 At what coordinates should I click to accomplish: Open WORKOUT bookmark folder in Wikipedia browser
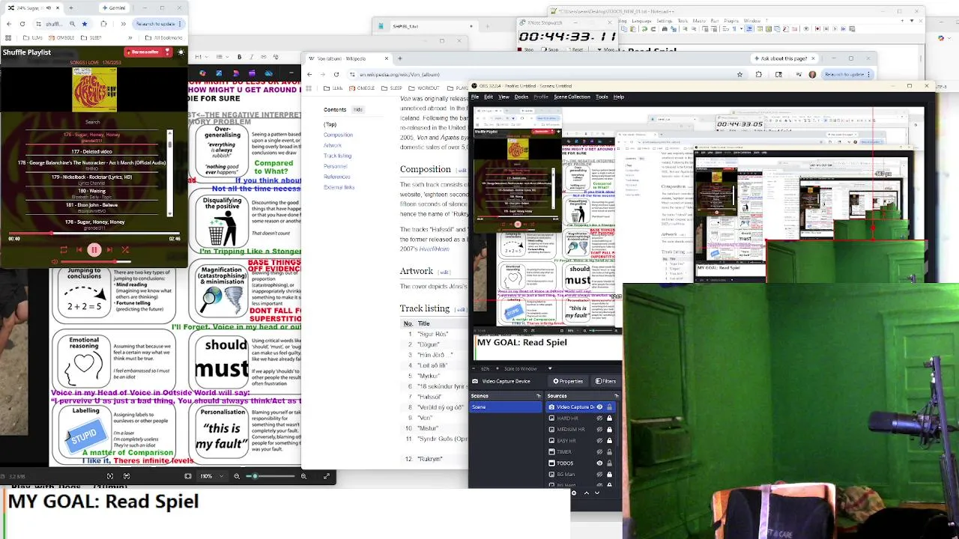pyautogui.click(x=426, y=88)
